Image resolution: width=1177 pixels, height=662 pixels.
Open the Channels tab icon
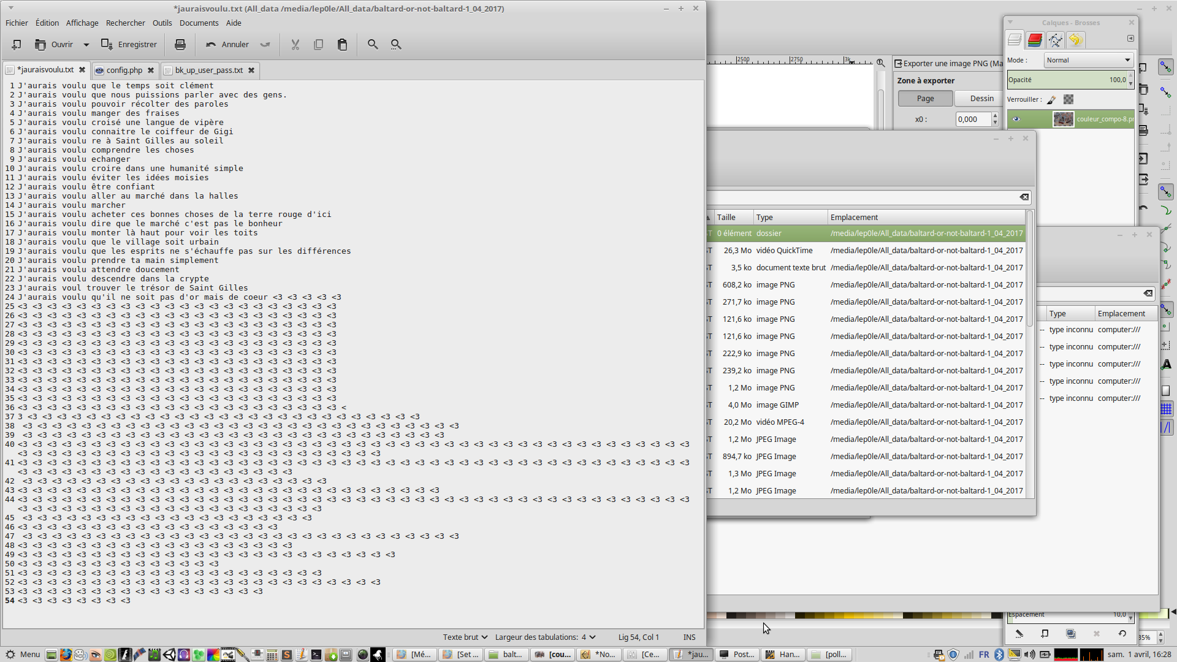pyautogui.click(x=1035, y=40)
